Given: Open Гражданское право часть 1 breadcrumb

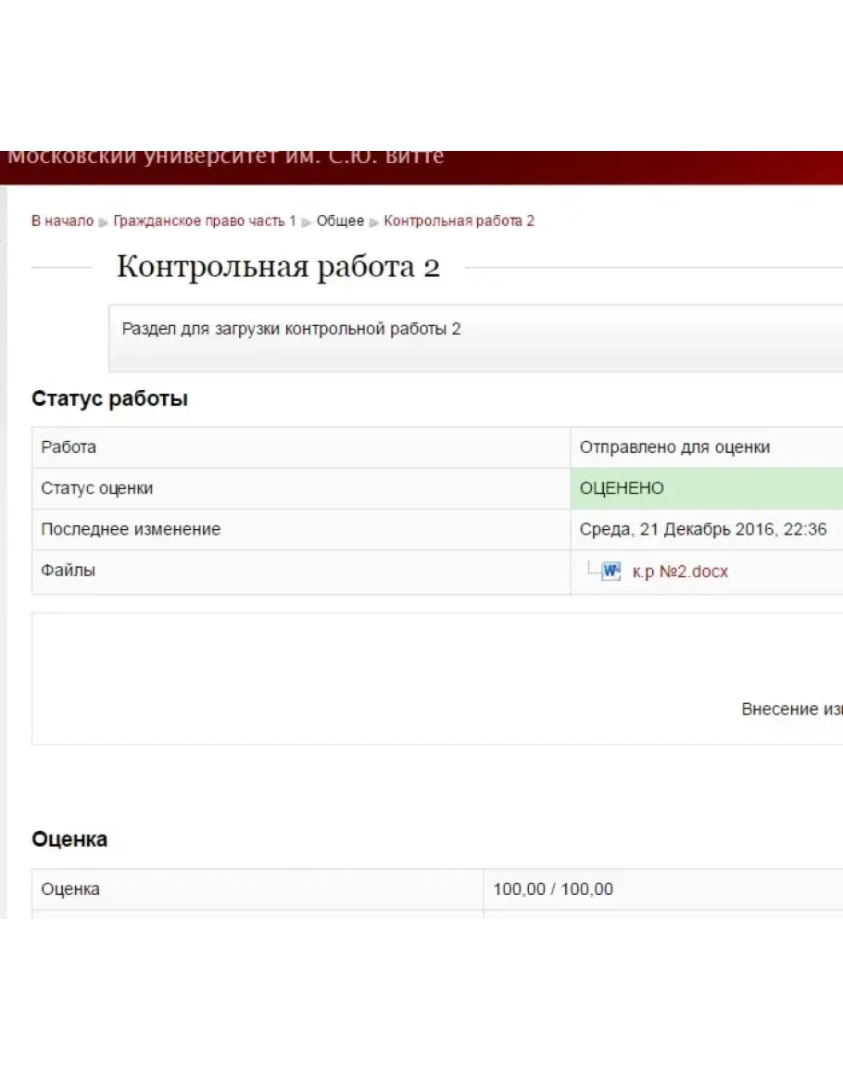Looking at the screenshot, I should click(x=205, y=220).
